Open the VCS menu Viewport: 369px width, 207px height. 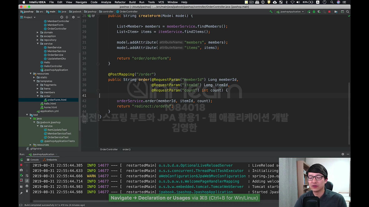[161, 2]
